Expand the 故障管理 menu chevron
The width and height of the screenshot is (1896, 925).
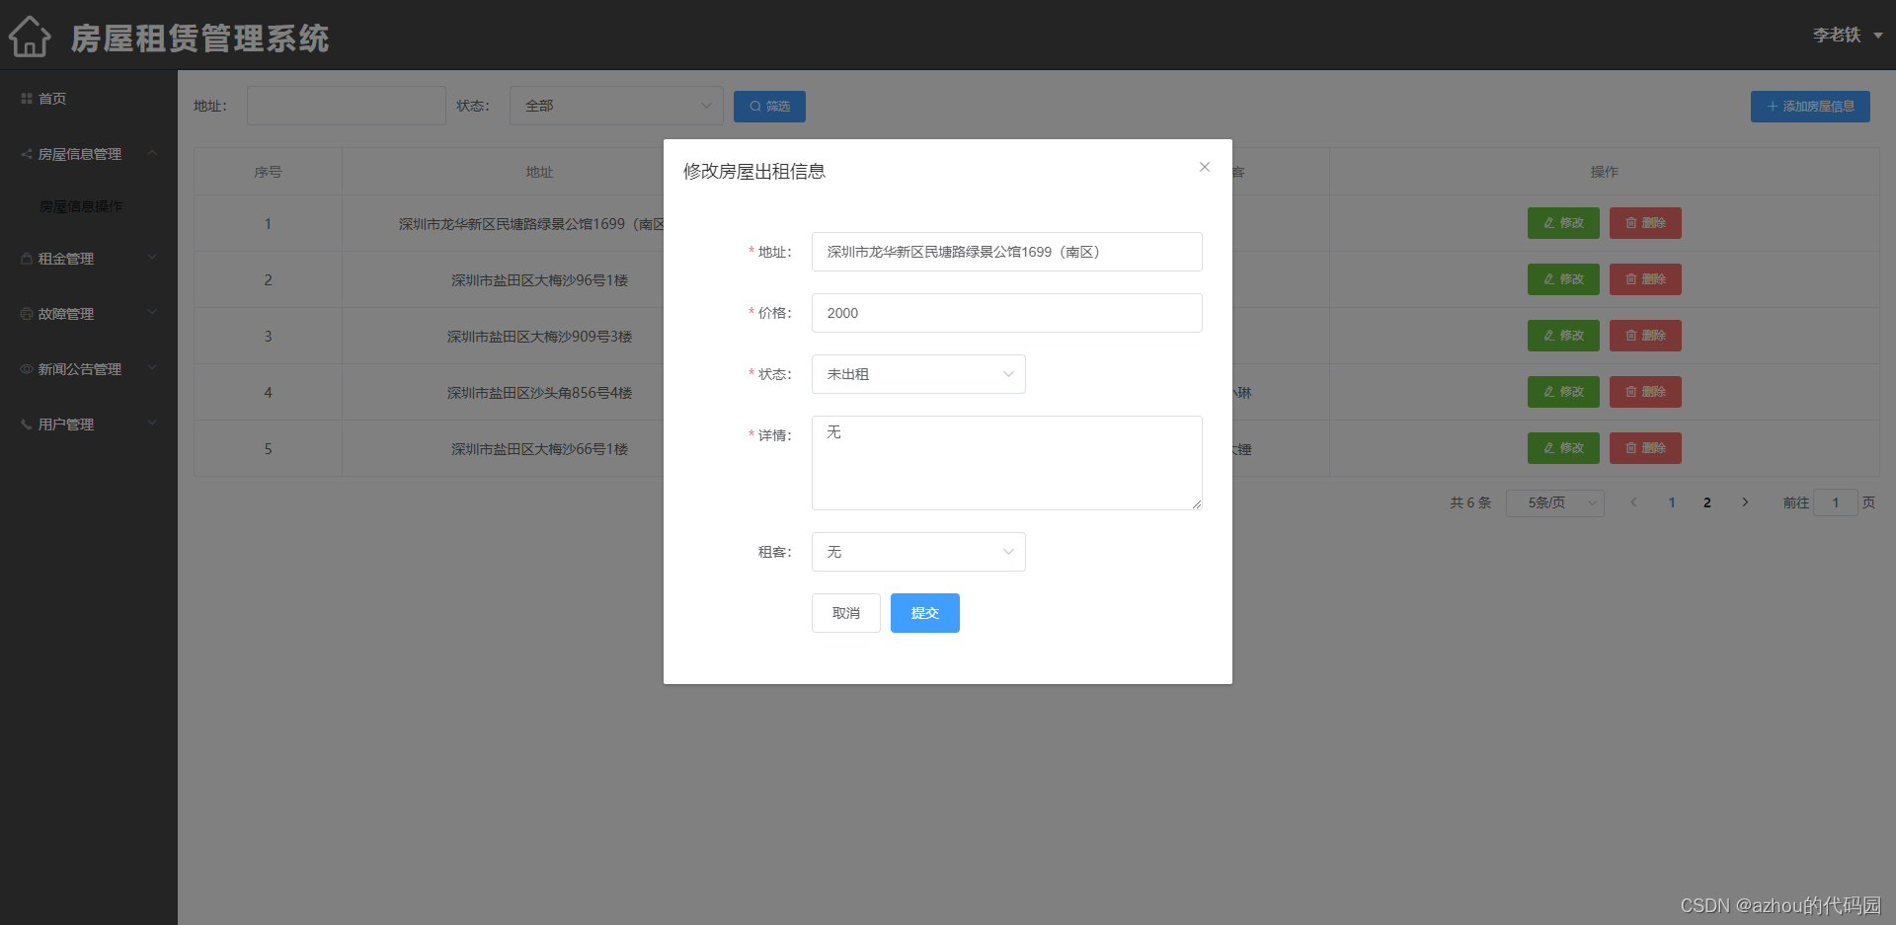pos(152,313)
